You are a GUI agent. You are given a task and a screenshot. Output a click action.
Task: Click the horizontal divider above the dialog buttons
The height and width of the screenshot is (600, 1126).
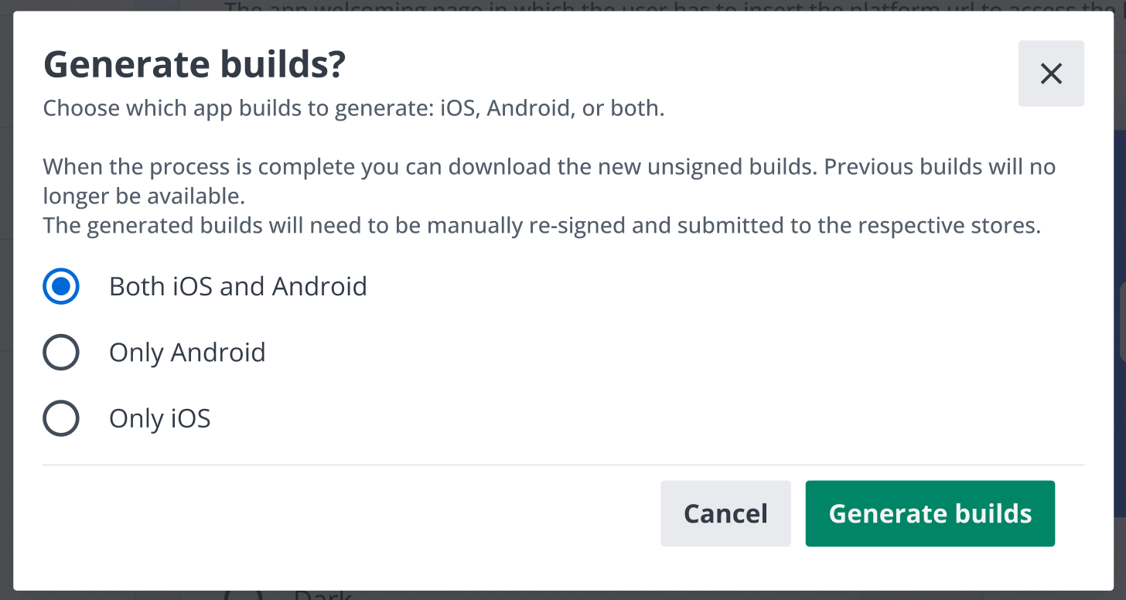(x=563, y=465)
